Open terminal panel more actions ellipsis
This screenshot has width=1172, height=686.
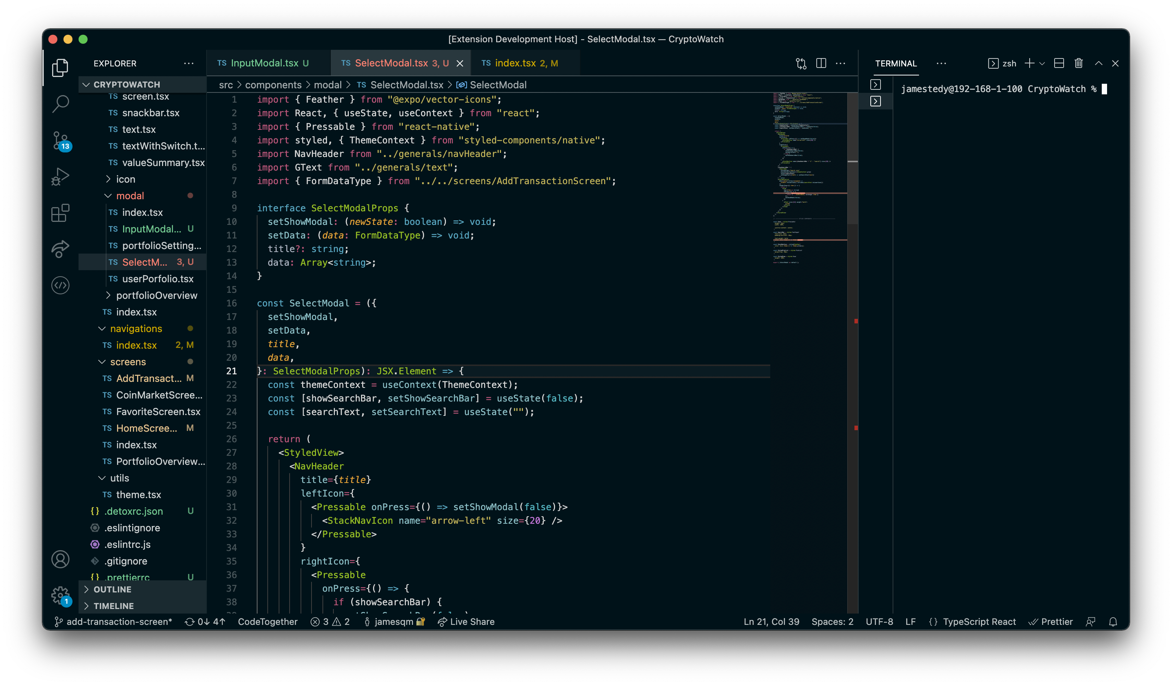pos(941,63)
